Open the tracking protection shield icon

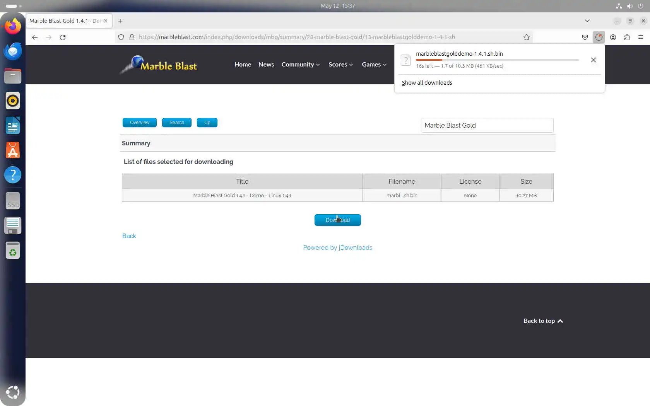click(x=121, y=37)
